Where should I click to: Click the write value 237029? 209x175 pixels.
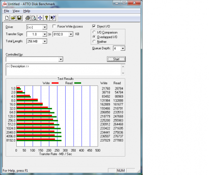pyautogui.click(x=105, y=140)
